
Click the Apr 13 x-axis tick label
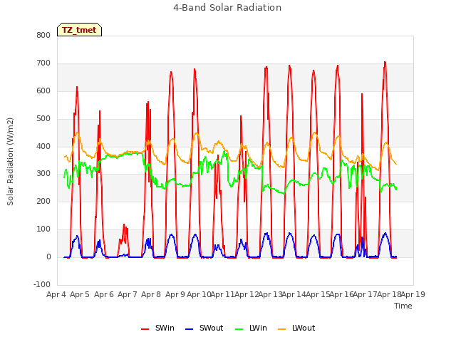tap(271, 294)
